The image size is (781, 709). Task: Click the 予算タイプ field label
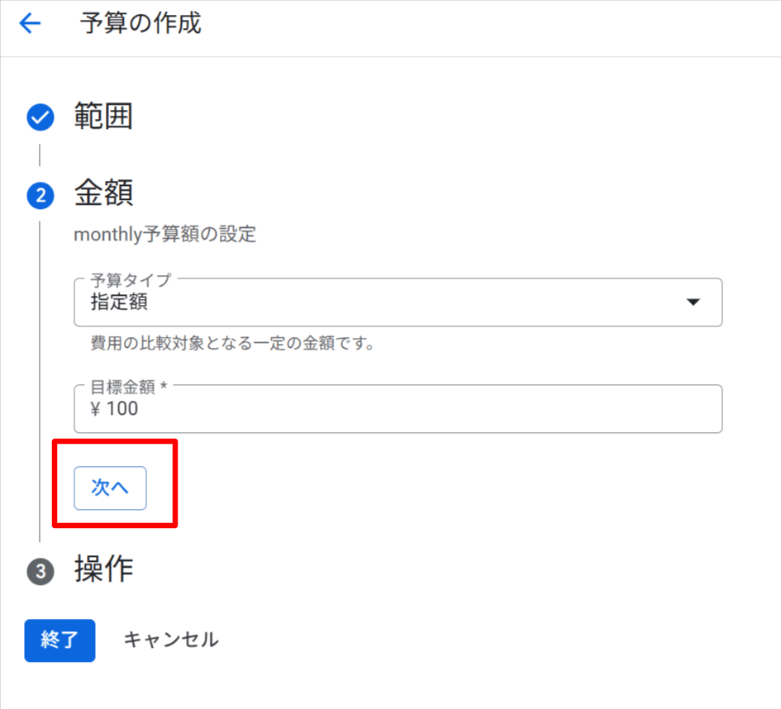tap(131, 280)
